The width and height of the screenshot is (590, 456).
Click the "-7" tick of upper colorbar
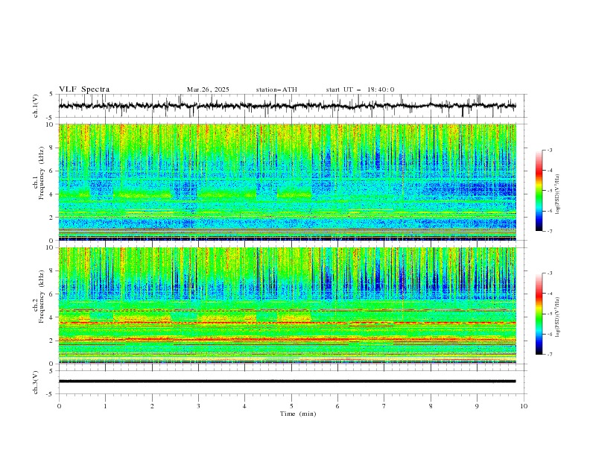550,231
